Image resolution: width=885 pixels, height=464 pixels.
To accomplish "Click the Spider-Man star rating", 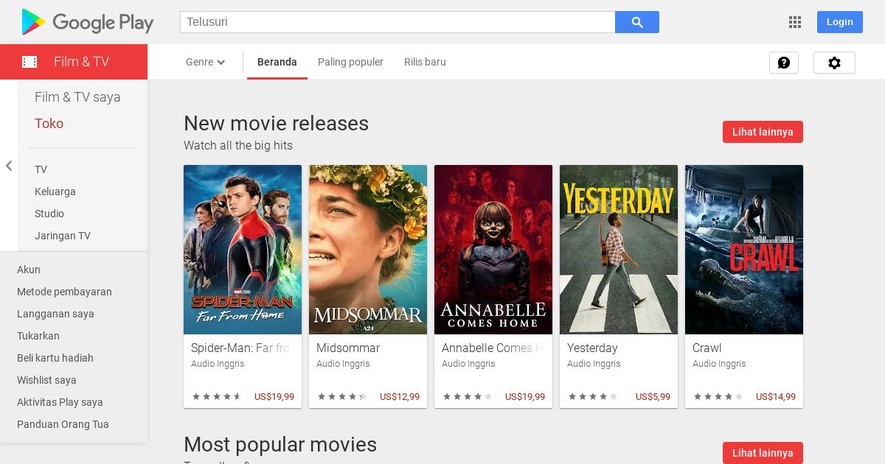I will [217, 397].
